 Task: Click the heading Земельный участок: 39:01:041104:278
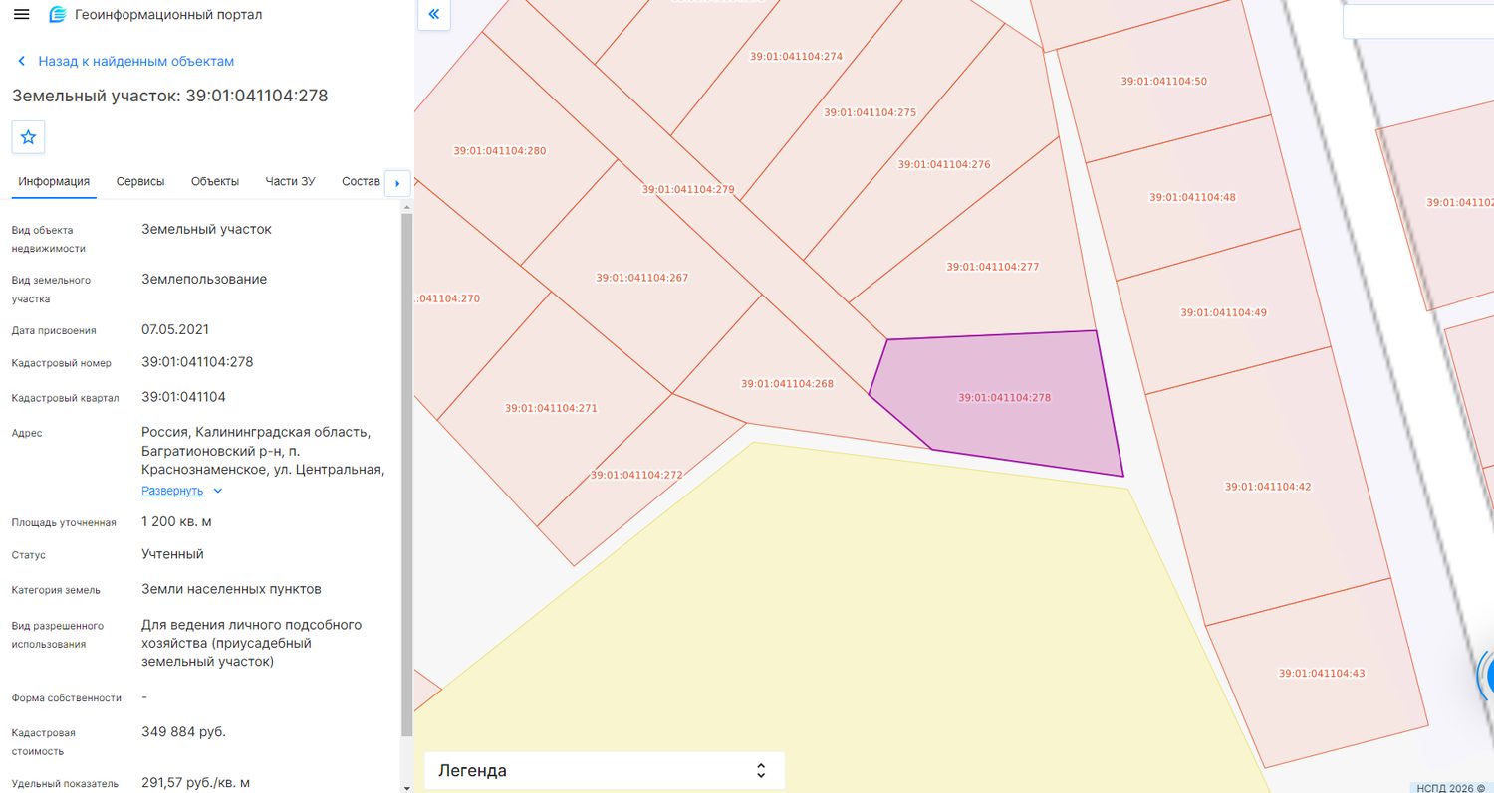pyautogui.click(x=169, y=97)
